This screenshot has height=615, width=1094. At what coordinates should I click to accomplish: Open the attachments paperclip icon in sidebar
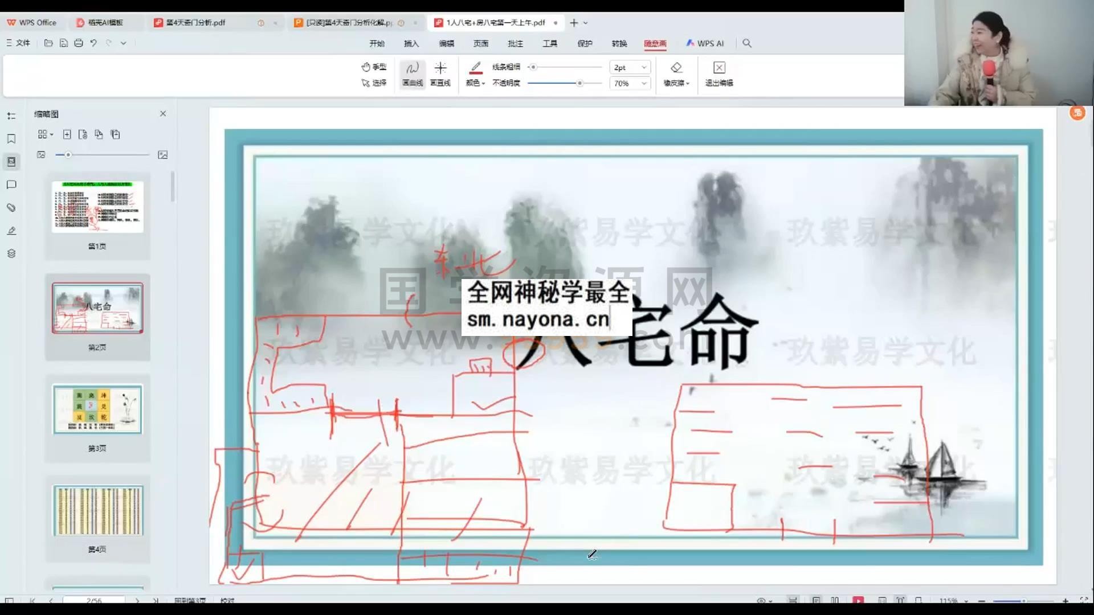[x=11, y=208]
